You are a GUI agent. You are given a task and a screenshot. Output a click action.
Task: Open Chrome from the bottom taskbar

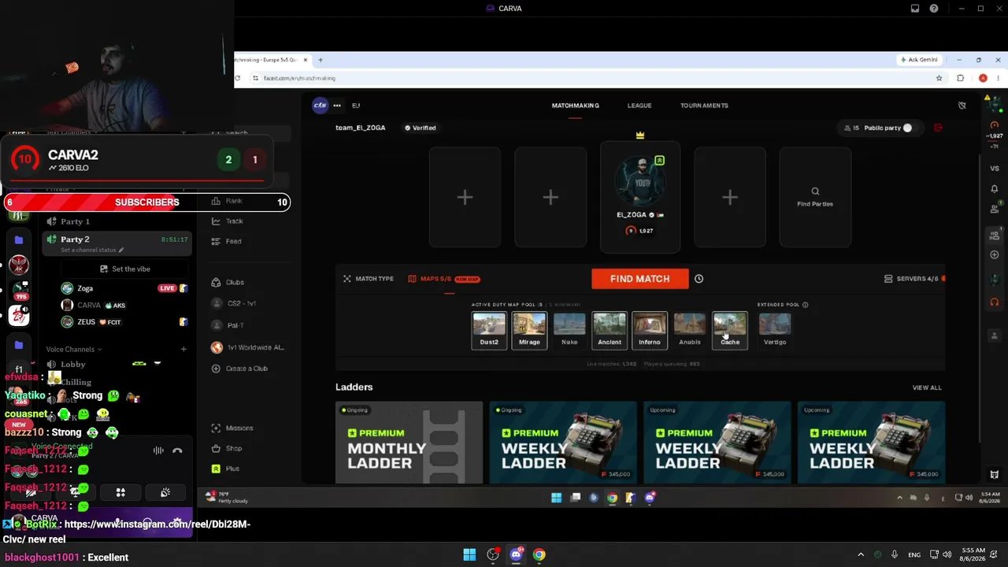(x=539, y=554)
